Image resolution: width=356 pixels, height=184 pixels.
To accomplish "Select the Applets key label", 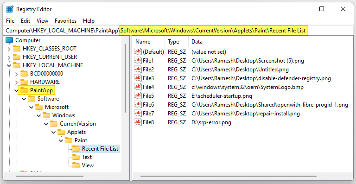I will pyautogui.click(x=76, y=132).
